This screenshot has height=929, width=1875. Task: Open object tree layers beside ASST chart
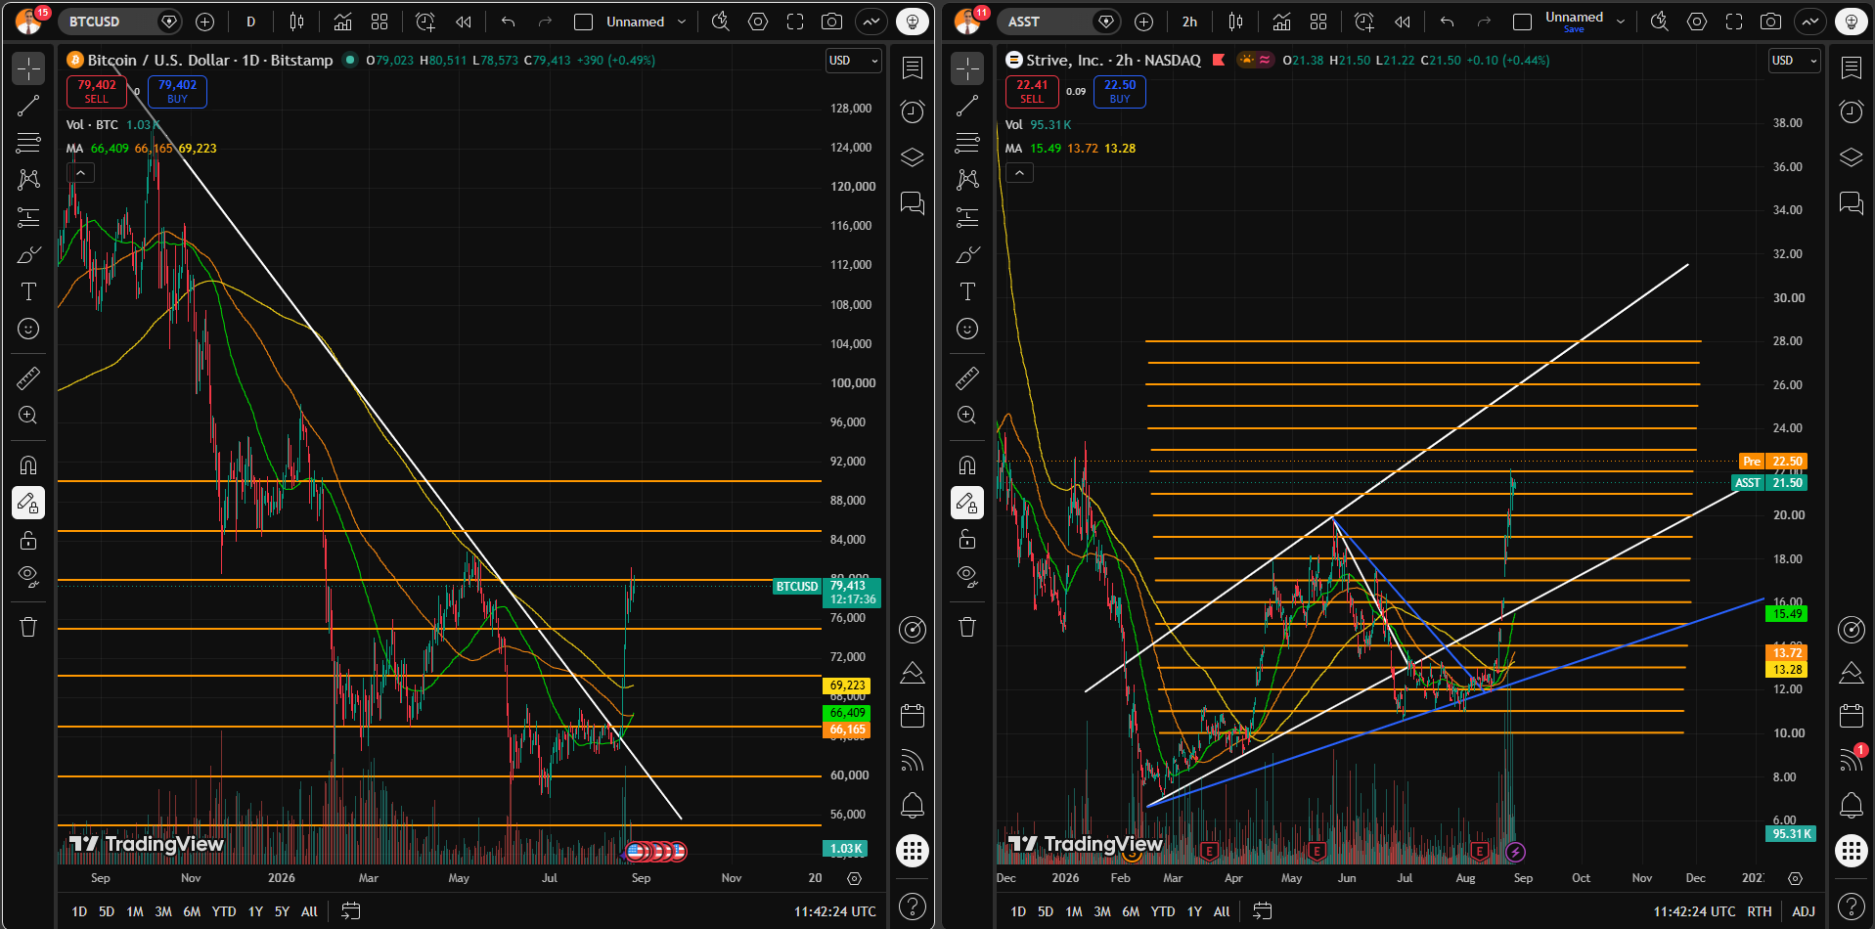[1852, 156]
